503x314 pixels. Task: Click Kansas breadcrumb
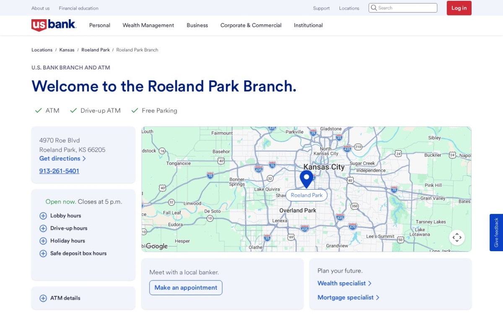(x=67, y=50)
